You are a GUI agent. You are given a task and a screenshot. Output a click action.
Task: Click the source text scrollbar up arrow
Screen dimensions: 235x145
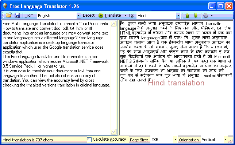114,24
